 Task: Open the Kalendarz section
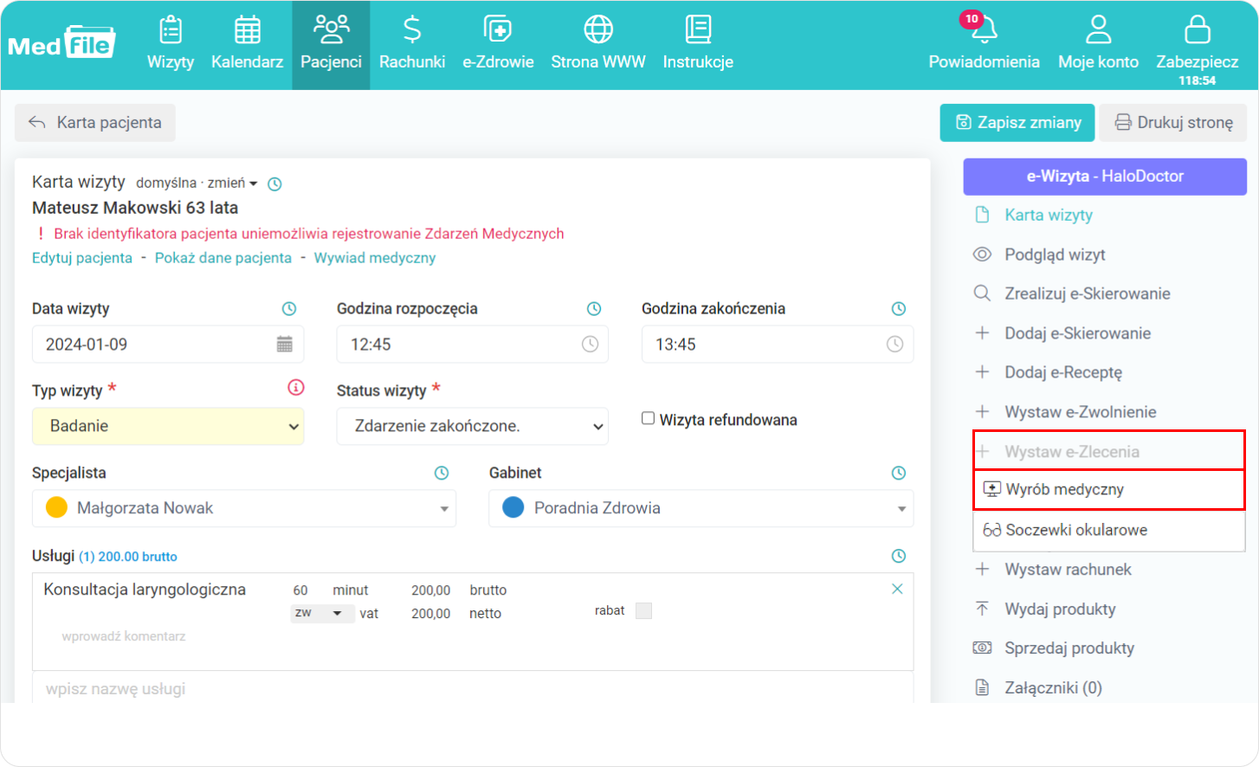click(x=247, y=43)
